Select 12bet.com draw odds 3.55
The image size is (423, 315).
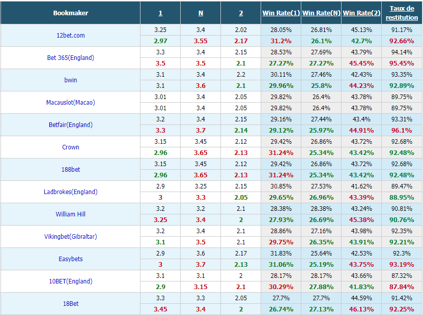(201, 41)
